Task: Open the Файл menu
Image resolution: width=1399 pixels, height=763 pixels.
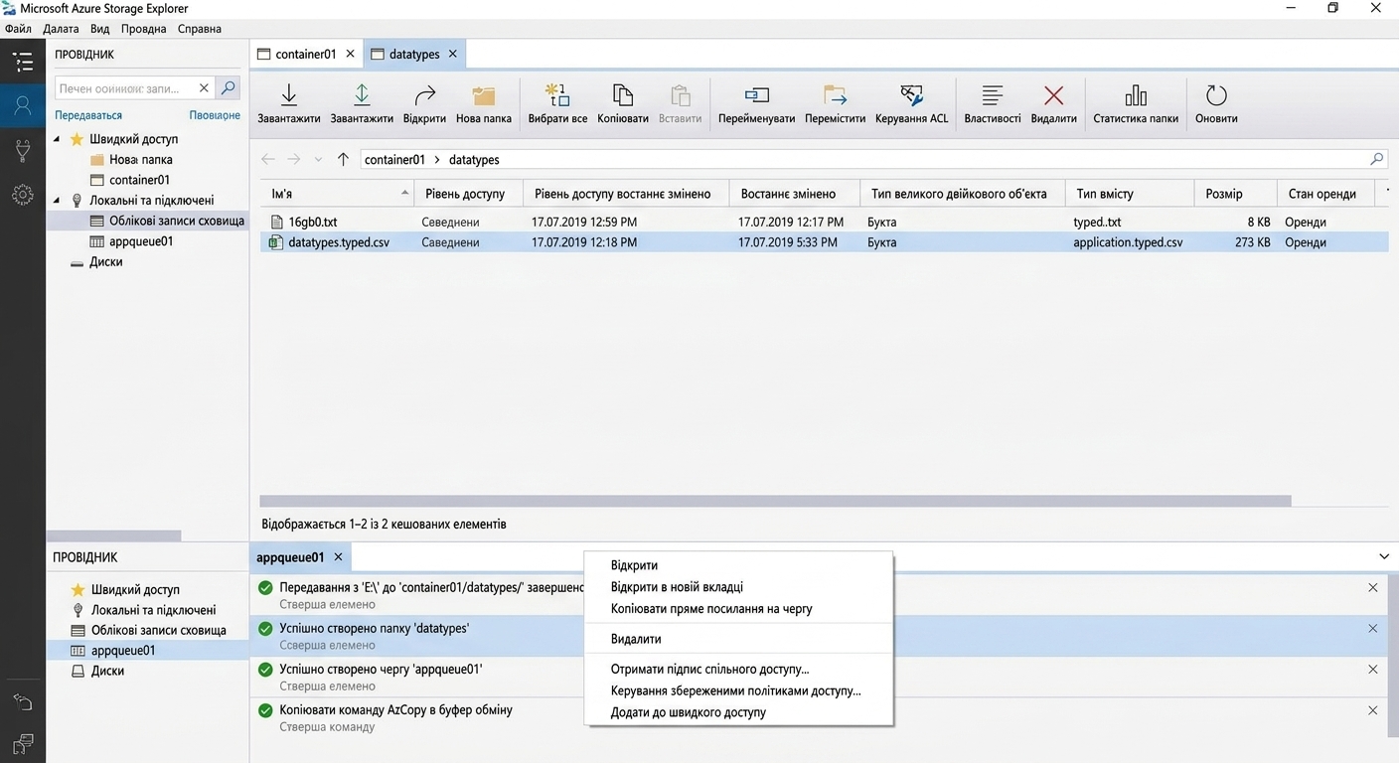Action: [x=18, y=29]
